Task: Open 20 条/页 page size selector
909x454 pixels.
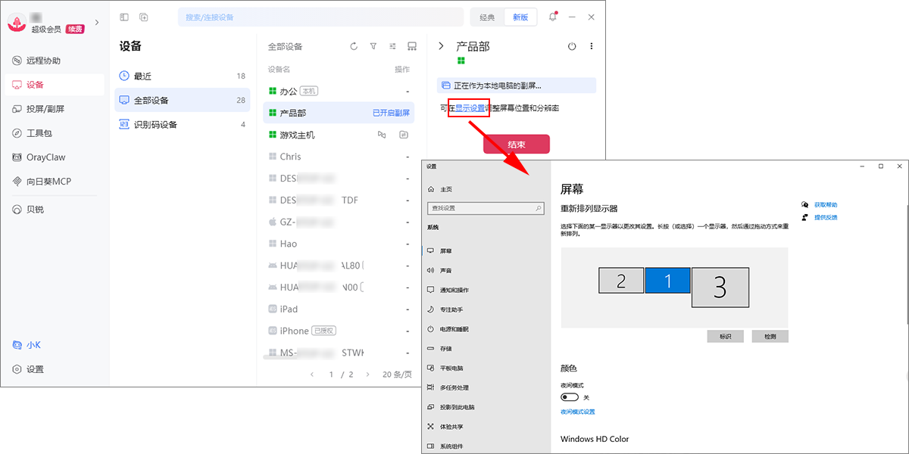Action: click(397, 374)
